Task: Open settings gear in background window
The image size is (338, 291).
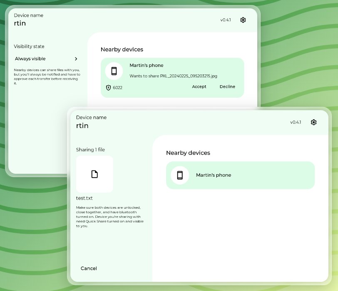Action: click(243, 20)
